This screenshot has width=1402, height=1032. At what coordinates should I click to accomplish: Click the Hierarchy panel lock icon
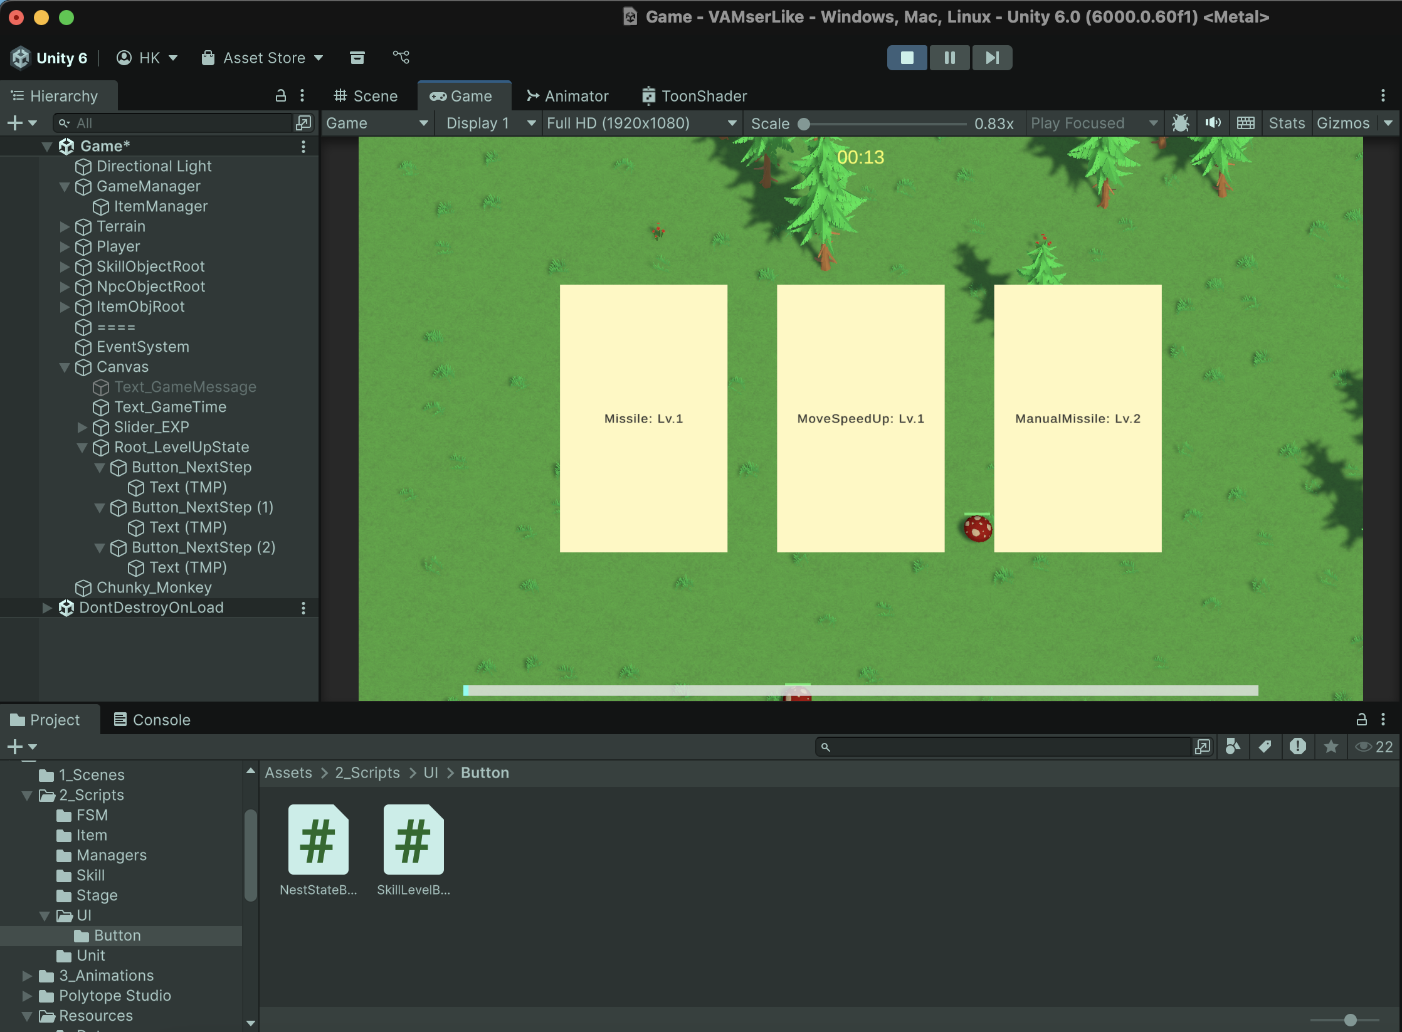281,95
